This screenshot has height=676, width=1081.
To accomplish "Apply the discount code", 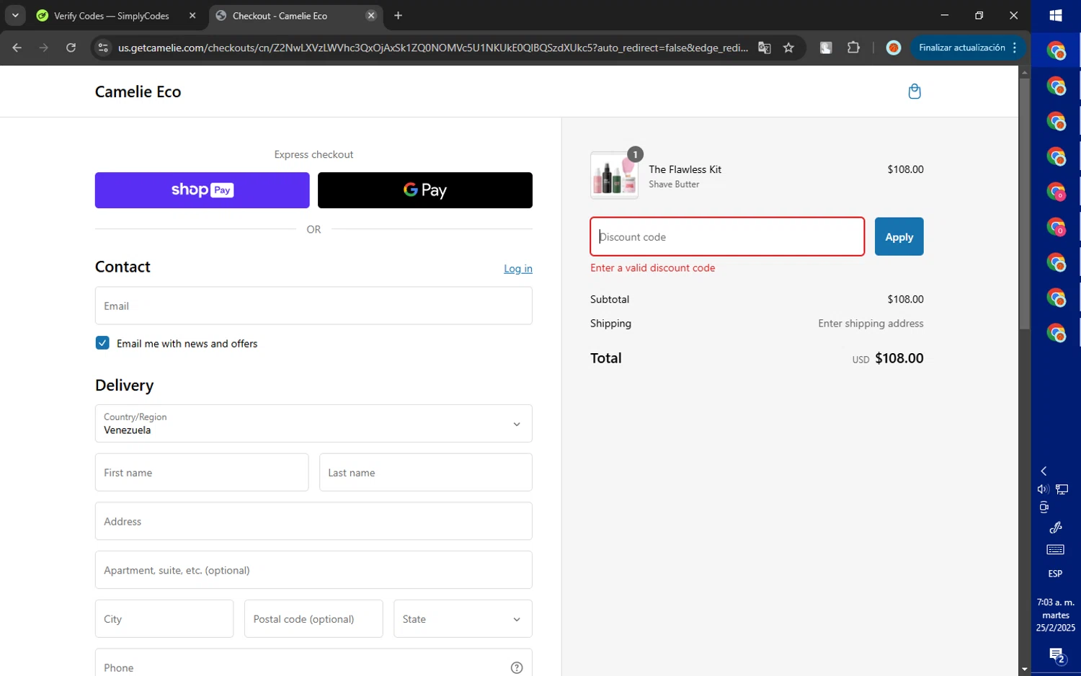I will pyautogui.click(x=899, y=237).
